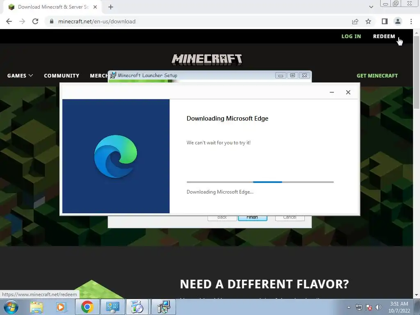Minimize the Edge download dialog

(x=331, y=92)
